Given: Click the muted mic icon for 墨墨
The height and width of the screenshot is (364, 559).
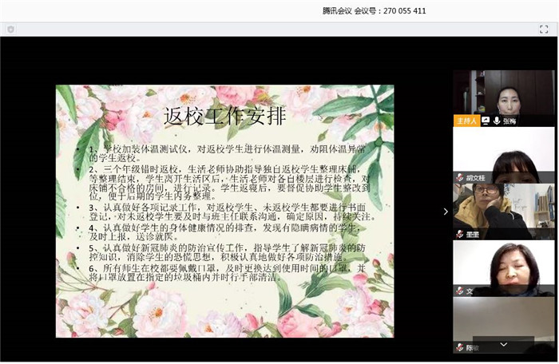Looking at the screenshot, I should click(460, 234).
